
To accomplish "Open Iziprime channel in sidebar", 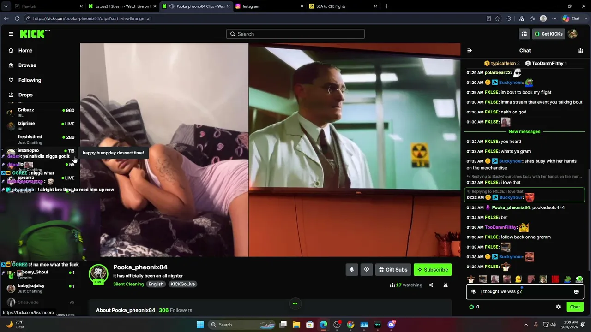I will [40, 125].
